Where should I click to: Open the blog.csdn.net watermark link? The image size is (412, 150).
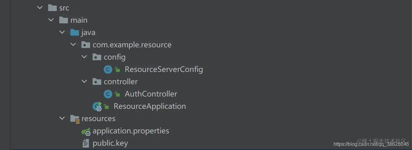[x=371, y=144]
